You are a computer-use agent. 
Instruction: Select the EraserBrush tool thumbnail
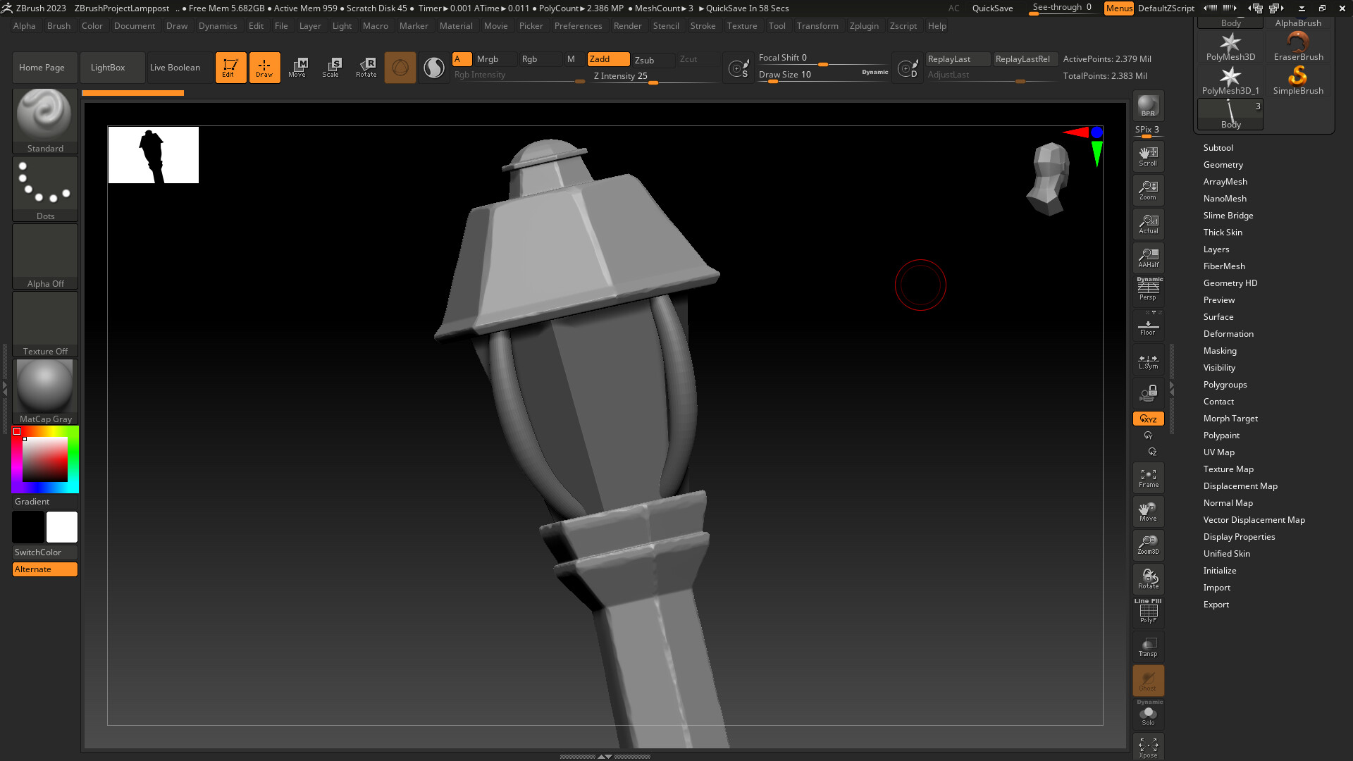click(x=1298, y=47)
